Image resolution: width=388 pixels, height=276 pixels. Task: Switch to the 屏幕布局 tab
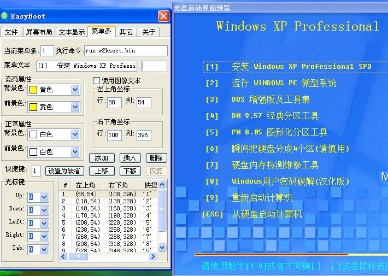[x=39, y=32]
